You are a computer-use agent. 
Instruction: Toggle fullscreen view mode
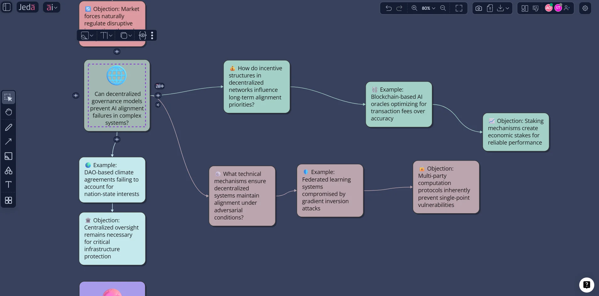pyautogui.click(x=459, y=8)
